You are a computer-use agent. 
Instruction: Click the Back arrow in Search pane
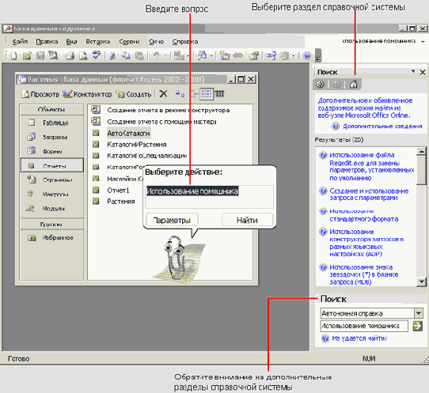pyautogui.click(x=320, y=84)
